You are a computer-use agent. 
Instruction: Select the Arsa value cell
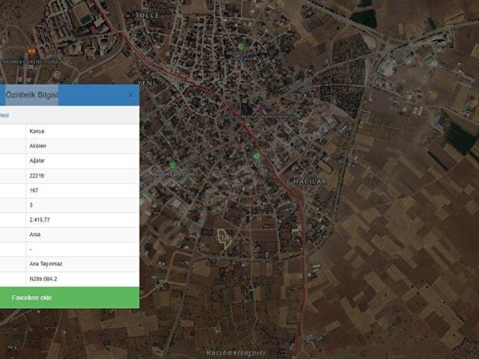[82, 234]
